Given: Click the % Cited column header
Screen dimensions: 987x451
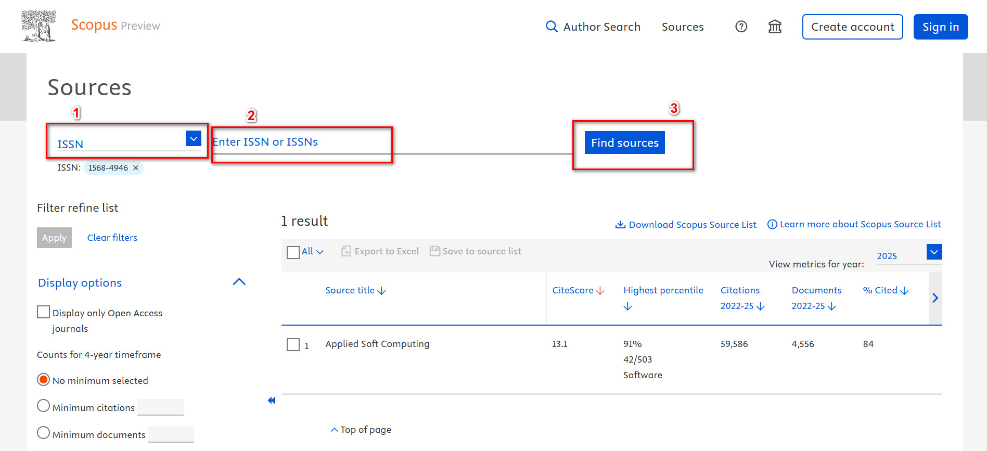Looking at the screenshot, I should [x=880, y=290].
